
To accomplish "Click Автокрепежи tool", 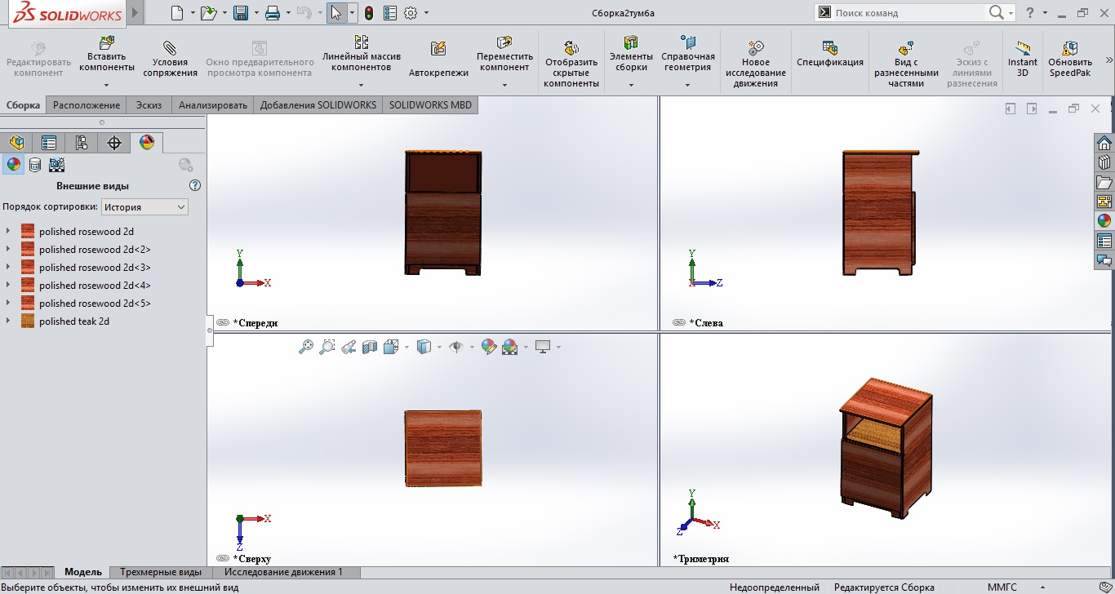I will point(438,60).
